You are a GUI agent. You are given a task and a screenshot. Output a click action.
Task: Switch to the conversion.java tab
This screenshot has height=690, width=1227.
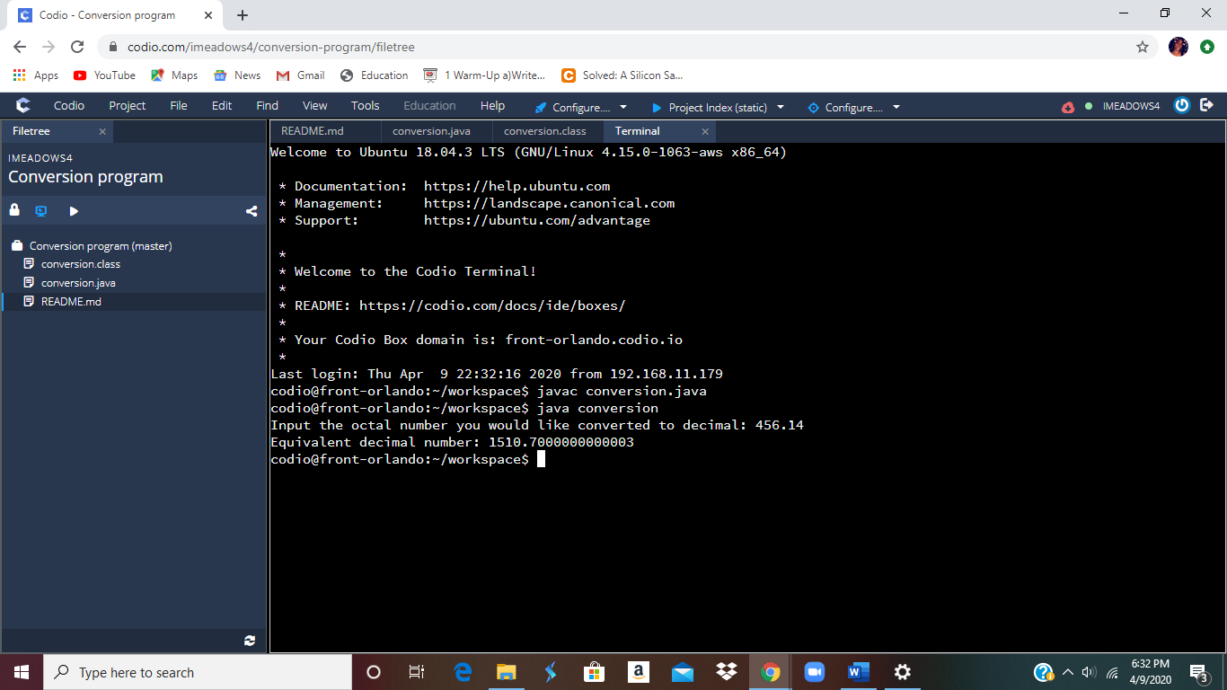tap(433, 130)
